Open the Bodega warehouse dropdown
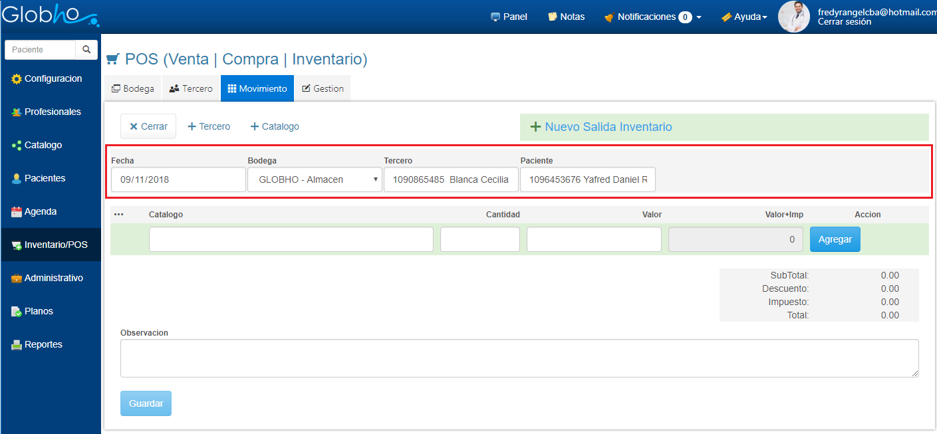This screenshot has width=937, height=434. coord(315,179)
